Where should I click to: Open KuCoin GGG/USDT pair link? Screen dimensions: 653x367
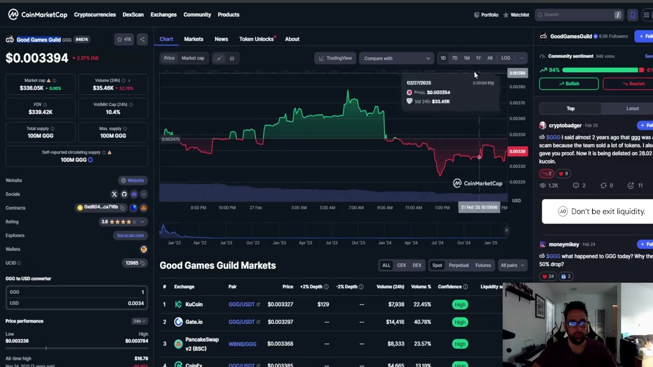(244, 304)
